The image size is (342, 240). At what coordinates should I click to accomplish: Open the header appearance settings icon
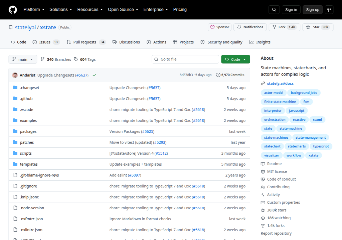point(329,10)
